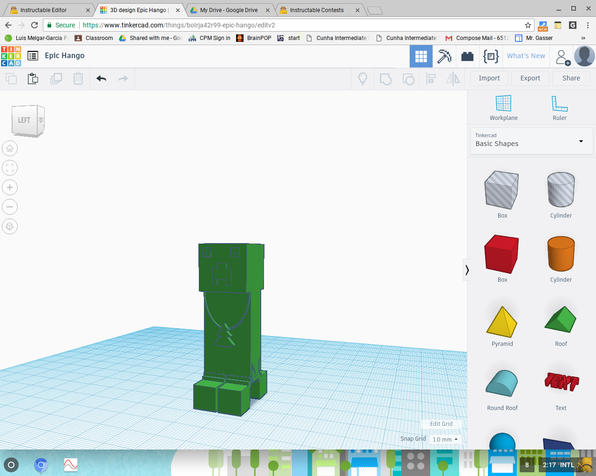The height and width of the screenshot is (476, 596).
Task: Open Chrome from the shelf
Action: point(41,464)
